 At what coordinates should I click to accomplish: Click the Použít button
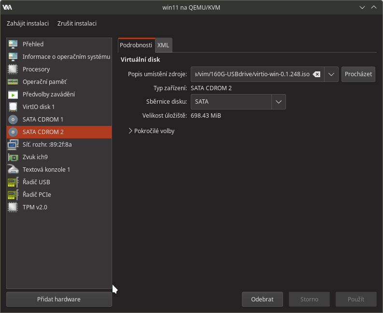(x=356, y=299)
